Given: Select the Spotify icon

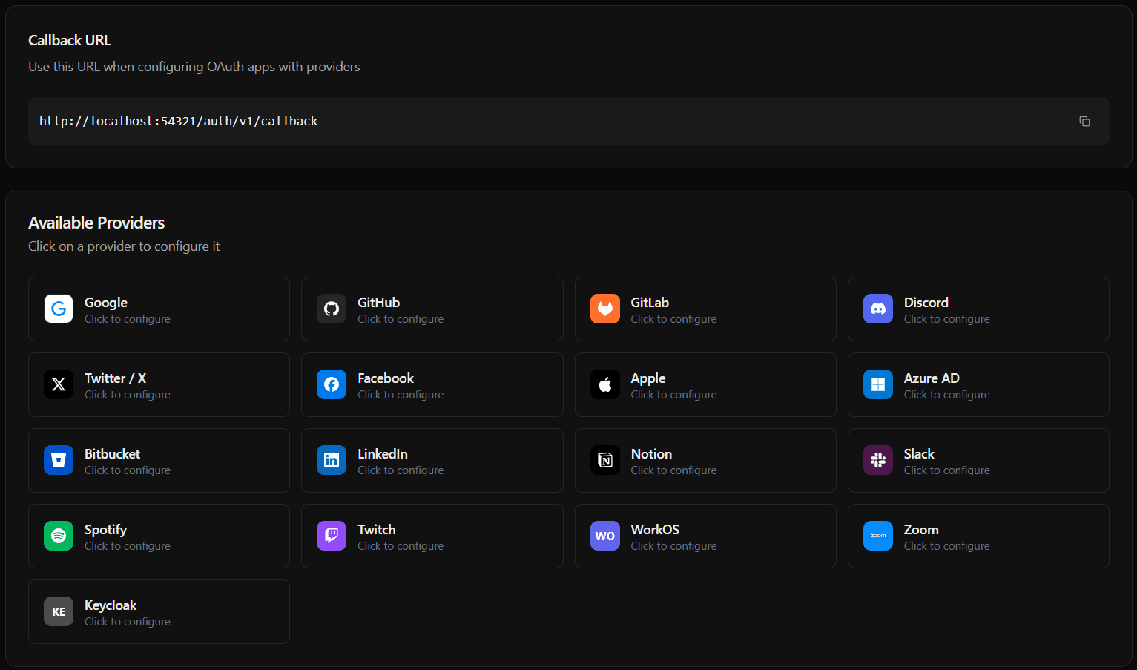Looking at the screenshot, I should click(x=59, y=536).
